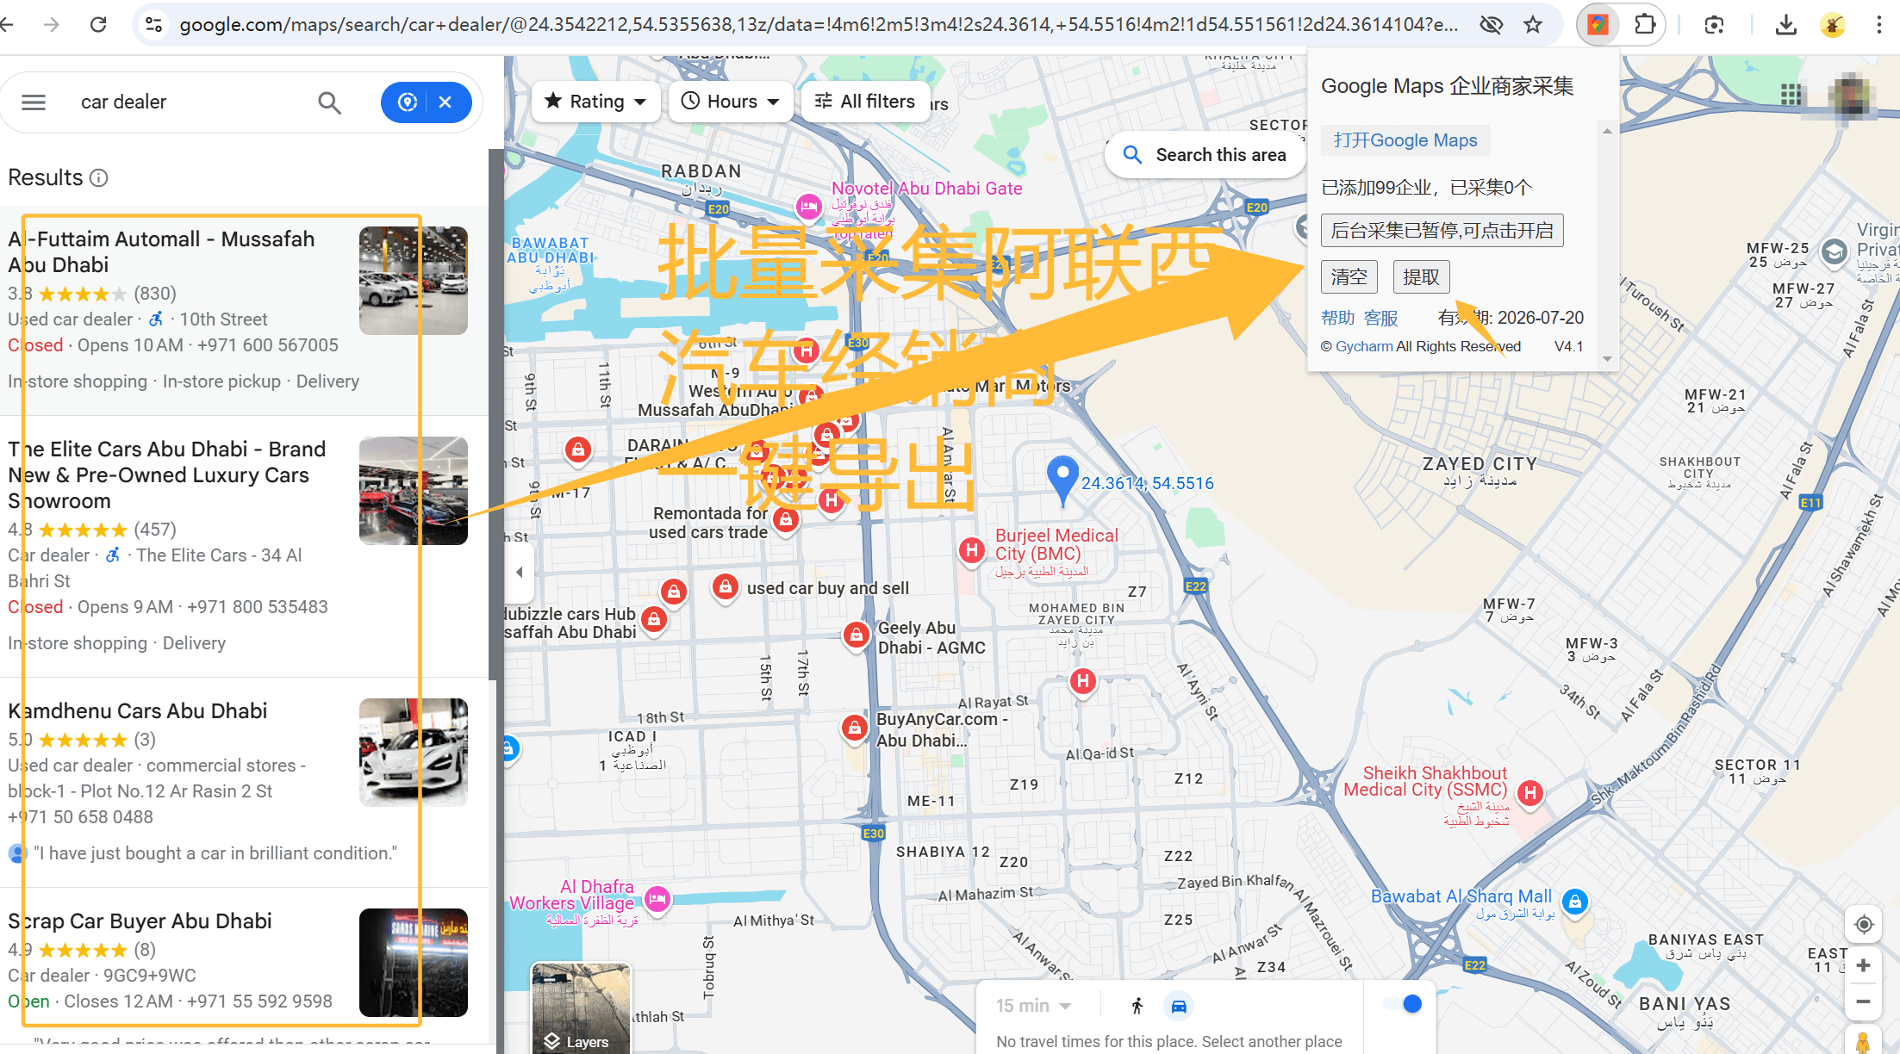1900x1054 pixels.
Task: Open browser downloads icon
Action: coord(1786,24)
